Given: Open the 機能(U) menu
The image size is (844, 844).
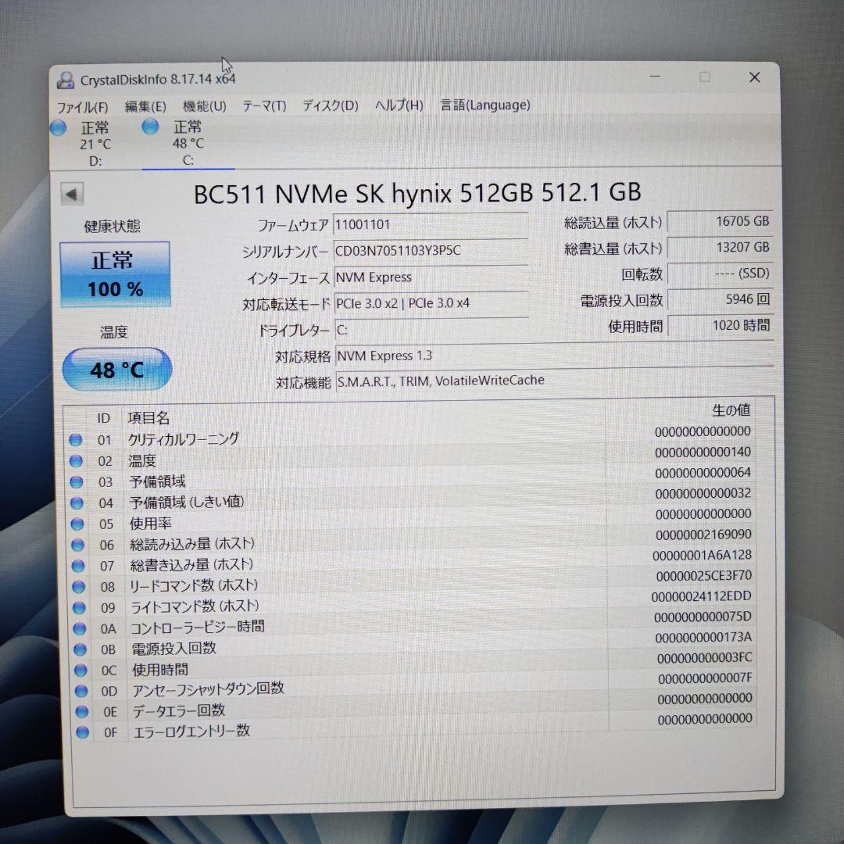Looking at the screenshot, I should (205, 105).
